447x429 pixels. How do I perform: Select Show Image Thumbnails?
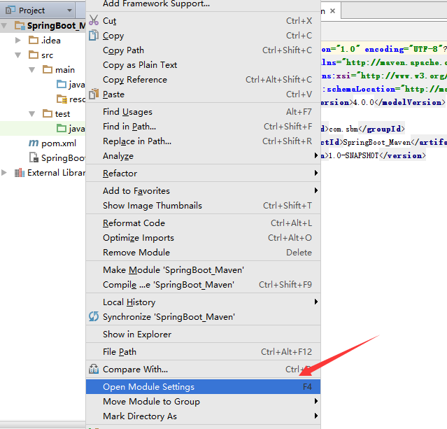click(203, 205)
